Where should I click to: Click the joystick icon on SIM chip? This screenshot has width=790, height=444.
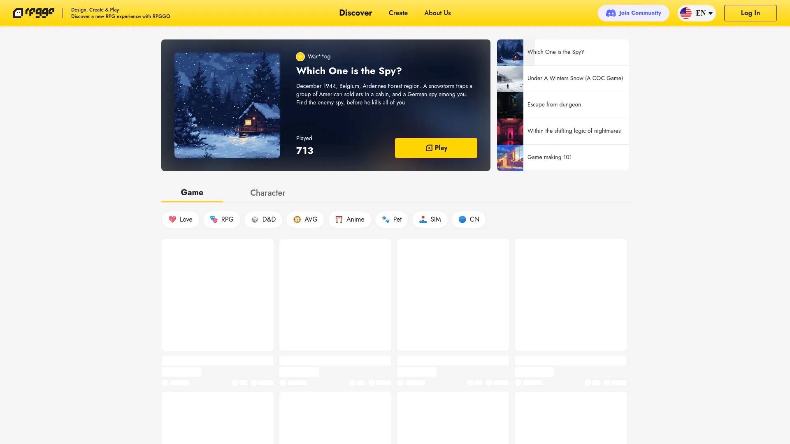point(423,220)
